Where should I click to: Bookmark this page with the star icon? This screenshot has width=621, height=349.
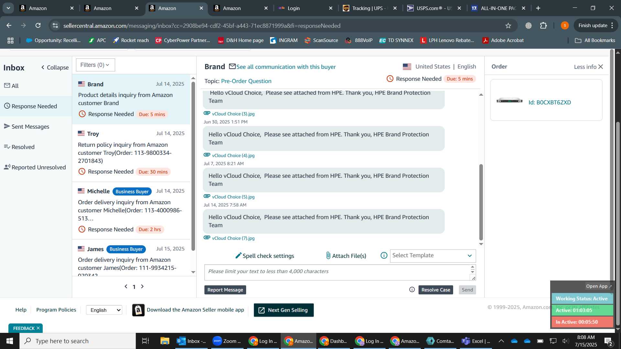(x=508, y=26)
